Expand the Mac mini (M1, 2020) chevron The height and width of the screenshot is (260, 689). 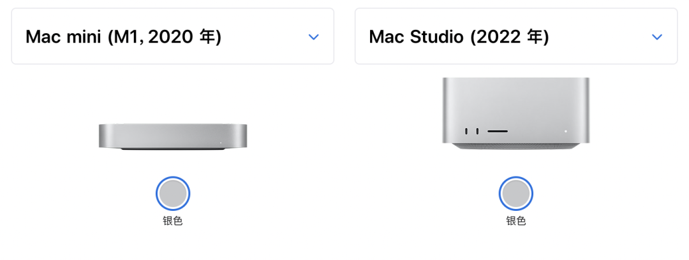click(x=313, y=37)
